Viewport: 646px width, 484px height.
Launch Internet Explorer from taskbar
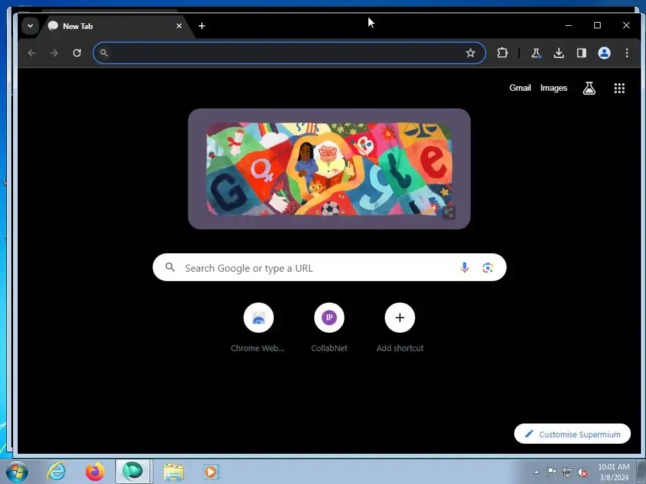click(x=56, y=471)
